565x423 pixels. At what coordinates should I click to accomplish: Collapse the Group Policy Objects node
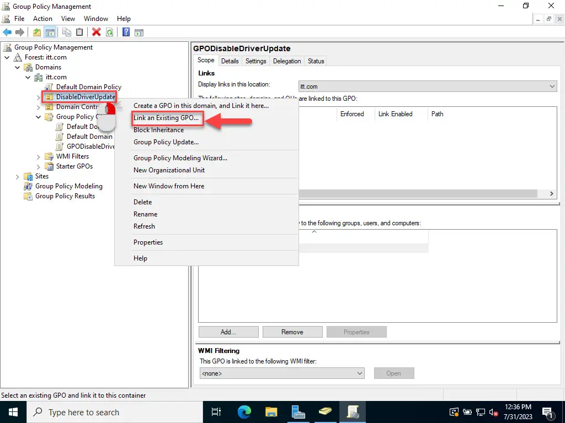[x=38, y=117]
